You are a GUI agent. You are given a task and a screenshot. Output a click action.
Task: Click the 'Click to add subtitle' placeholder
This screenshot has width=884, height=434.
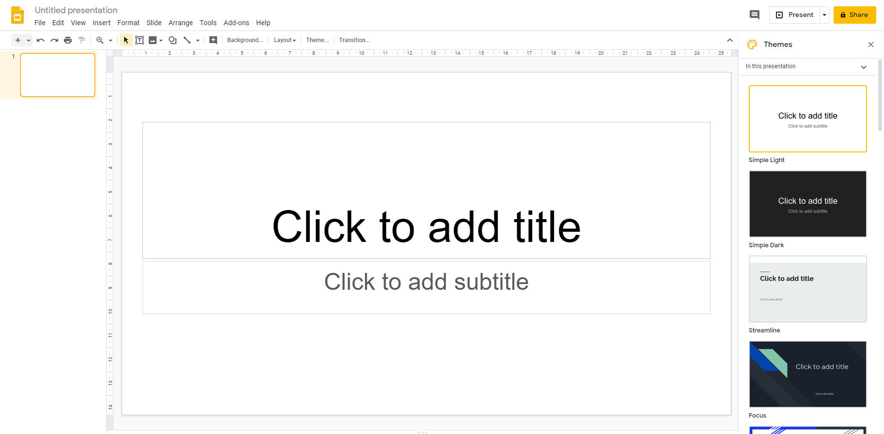pyautogui.click(x=426, y=287)
